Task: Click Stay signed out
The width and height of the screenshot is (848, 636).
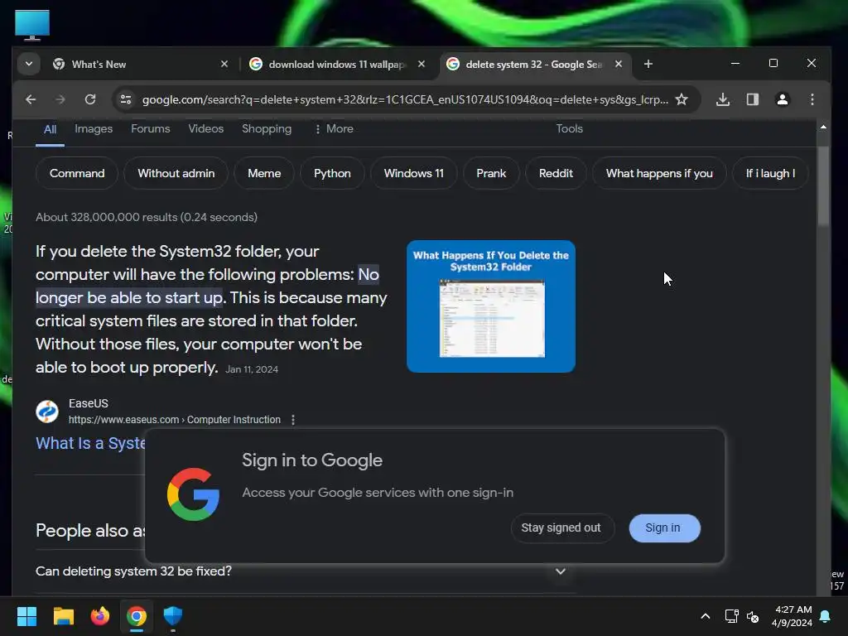Action: pos(561,528)
